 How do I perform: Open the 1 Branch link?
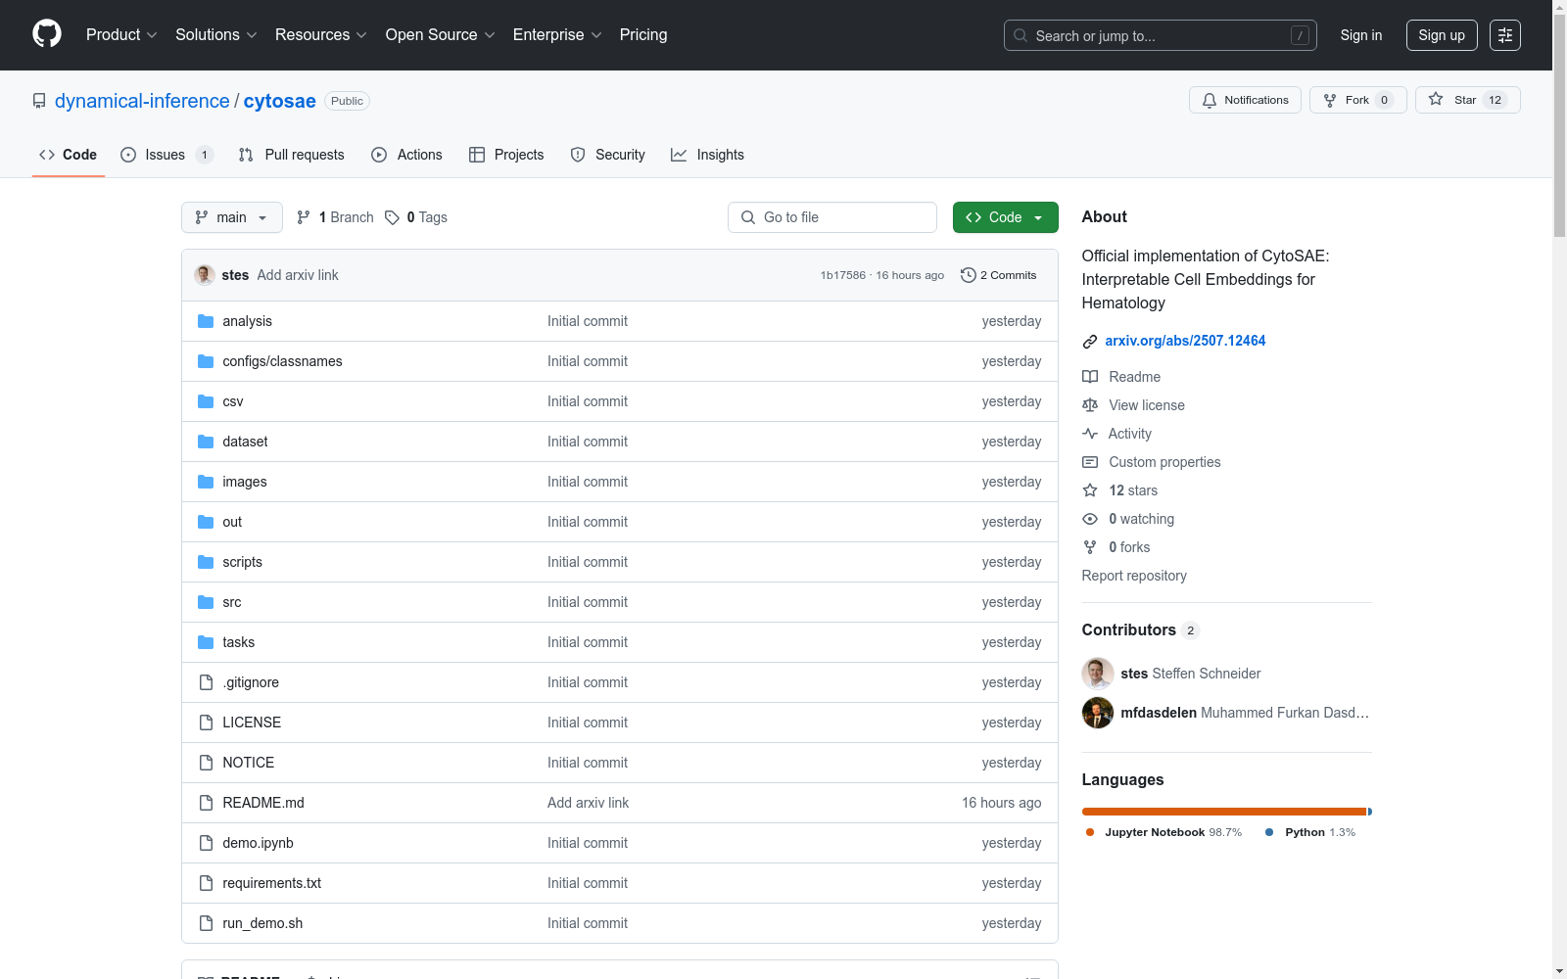click(335, 217)
